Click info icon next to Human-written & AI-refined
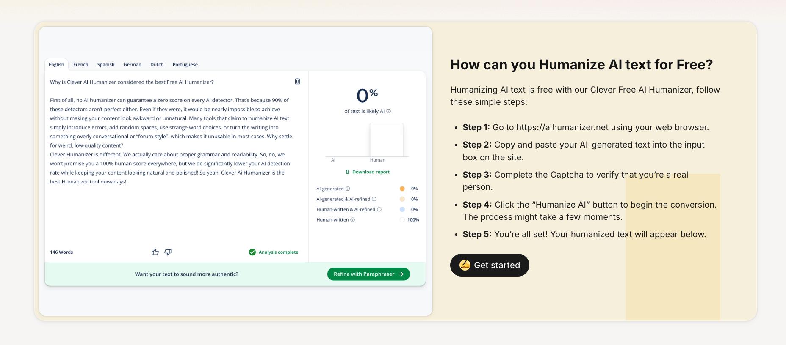The width and height of the screenshot is (786, 345). (x=379, y=209)
